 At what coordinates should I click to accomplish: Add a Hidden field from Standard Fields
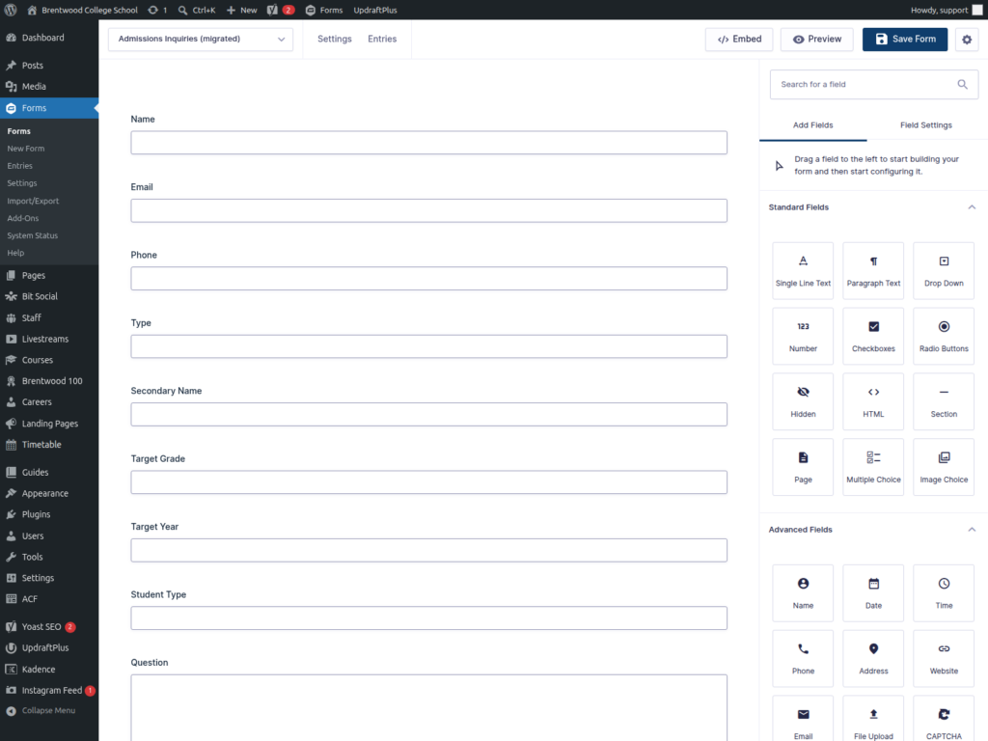(803, 401)
